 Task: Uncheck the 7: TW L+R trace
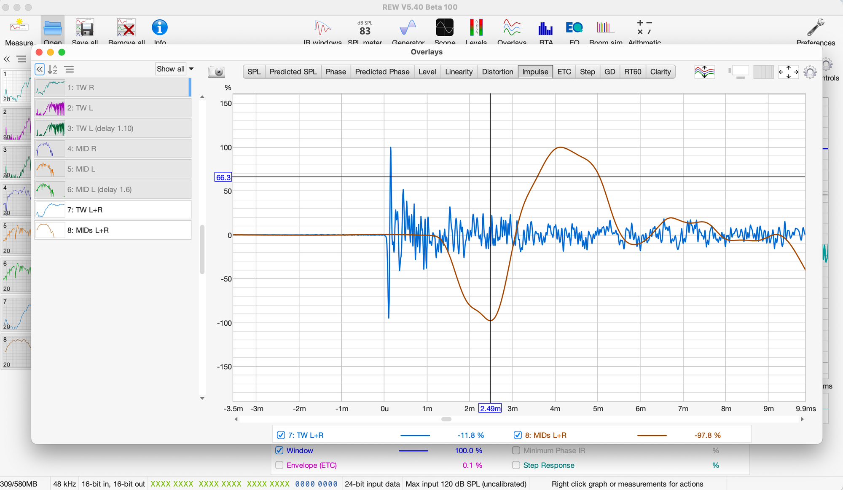(x=281, y=435)
